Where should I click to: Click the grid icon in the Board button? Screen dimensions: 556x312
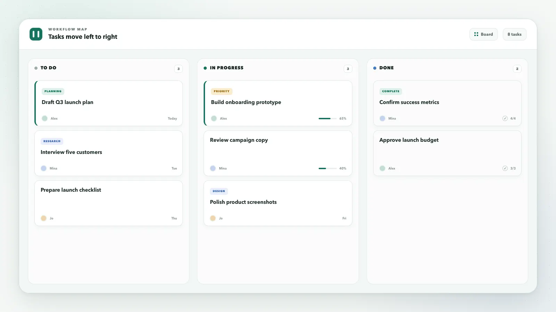(476, 34)
